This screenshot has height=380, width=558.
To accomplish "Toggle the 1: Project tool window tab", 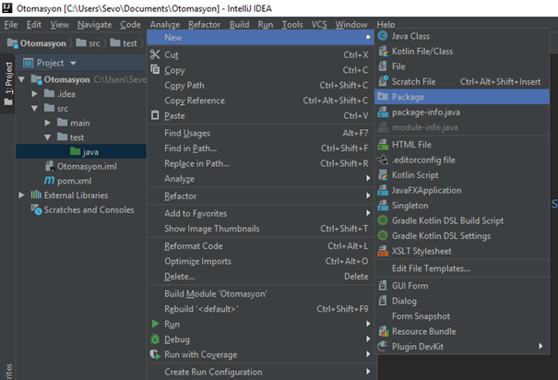I will coord(7,84).
